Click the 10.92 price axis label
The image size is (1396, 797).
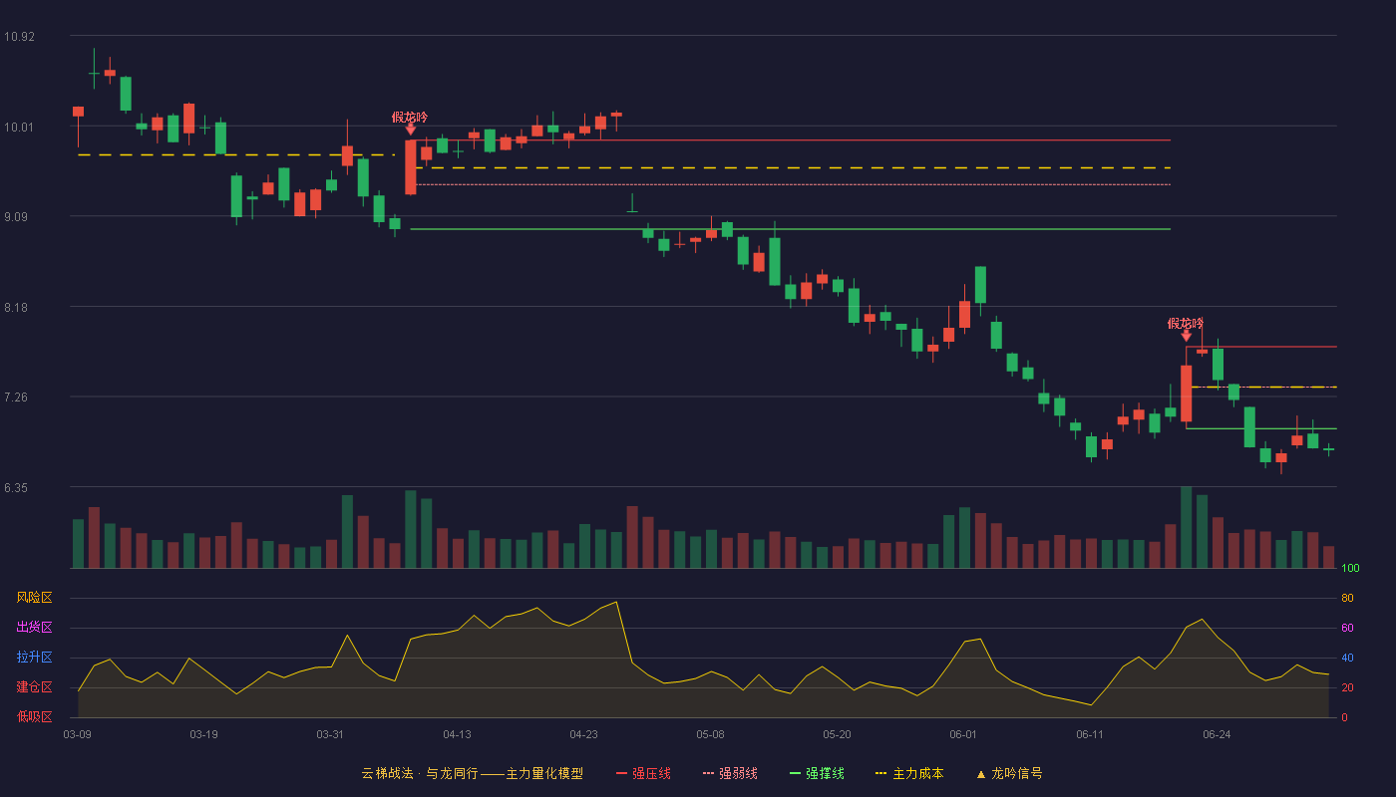coord(19,37)
